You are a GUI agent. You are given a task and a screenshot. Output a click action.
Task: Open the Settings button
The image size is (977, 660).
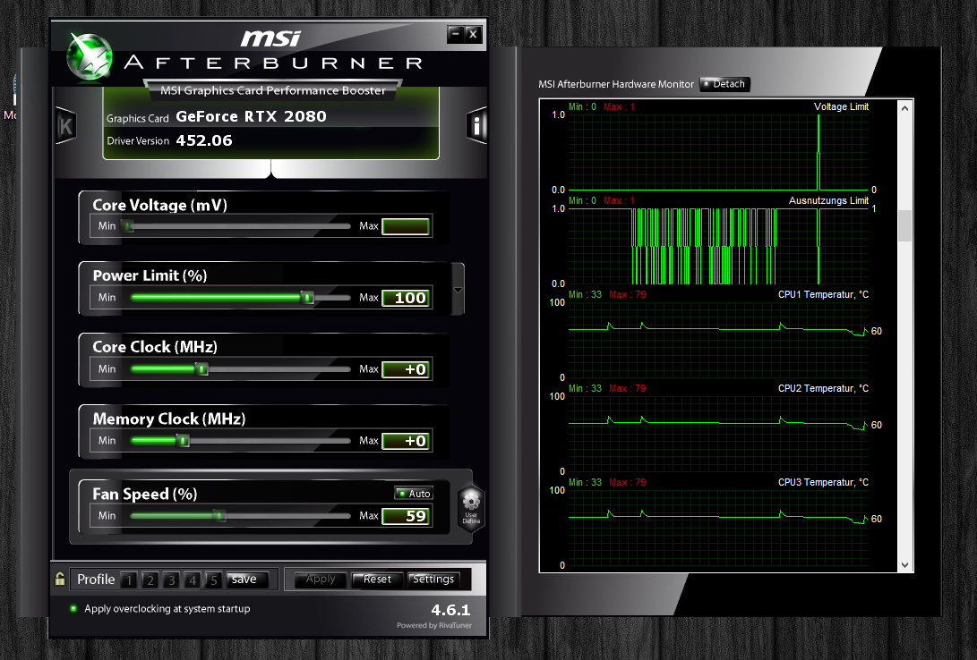pyautogui.click(x=433, y=580)
